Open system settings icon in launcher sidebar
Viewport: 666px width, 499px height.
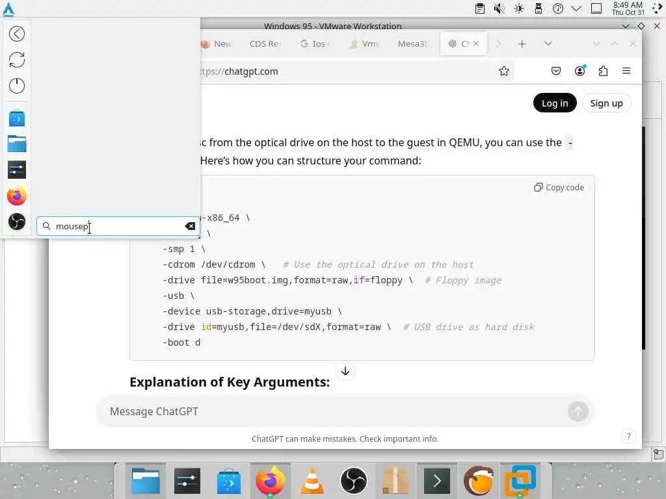[17, 170]
